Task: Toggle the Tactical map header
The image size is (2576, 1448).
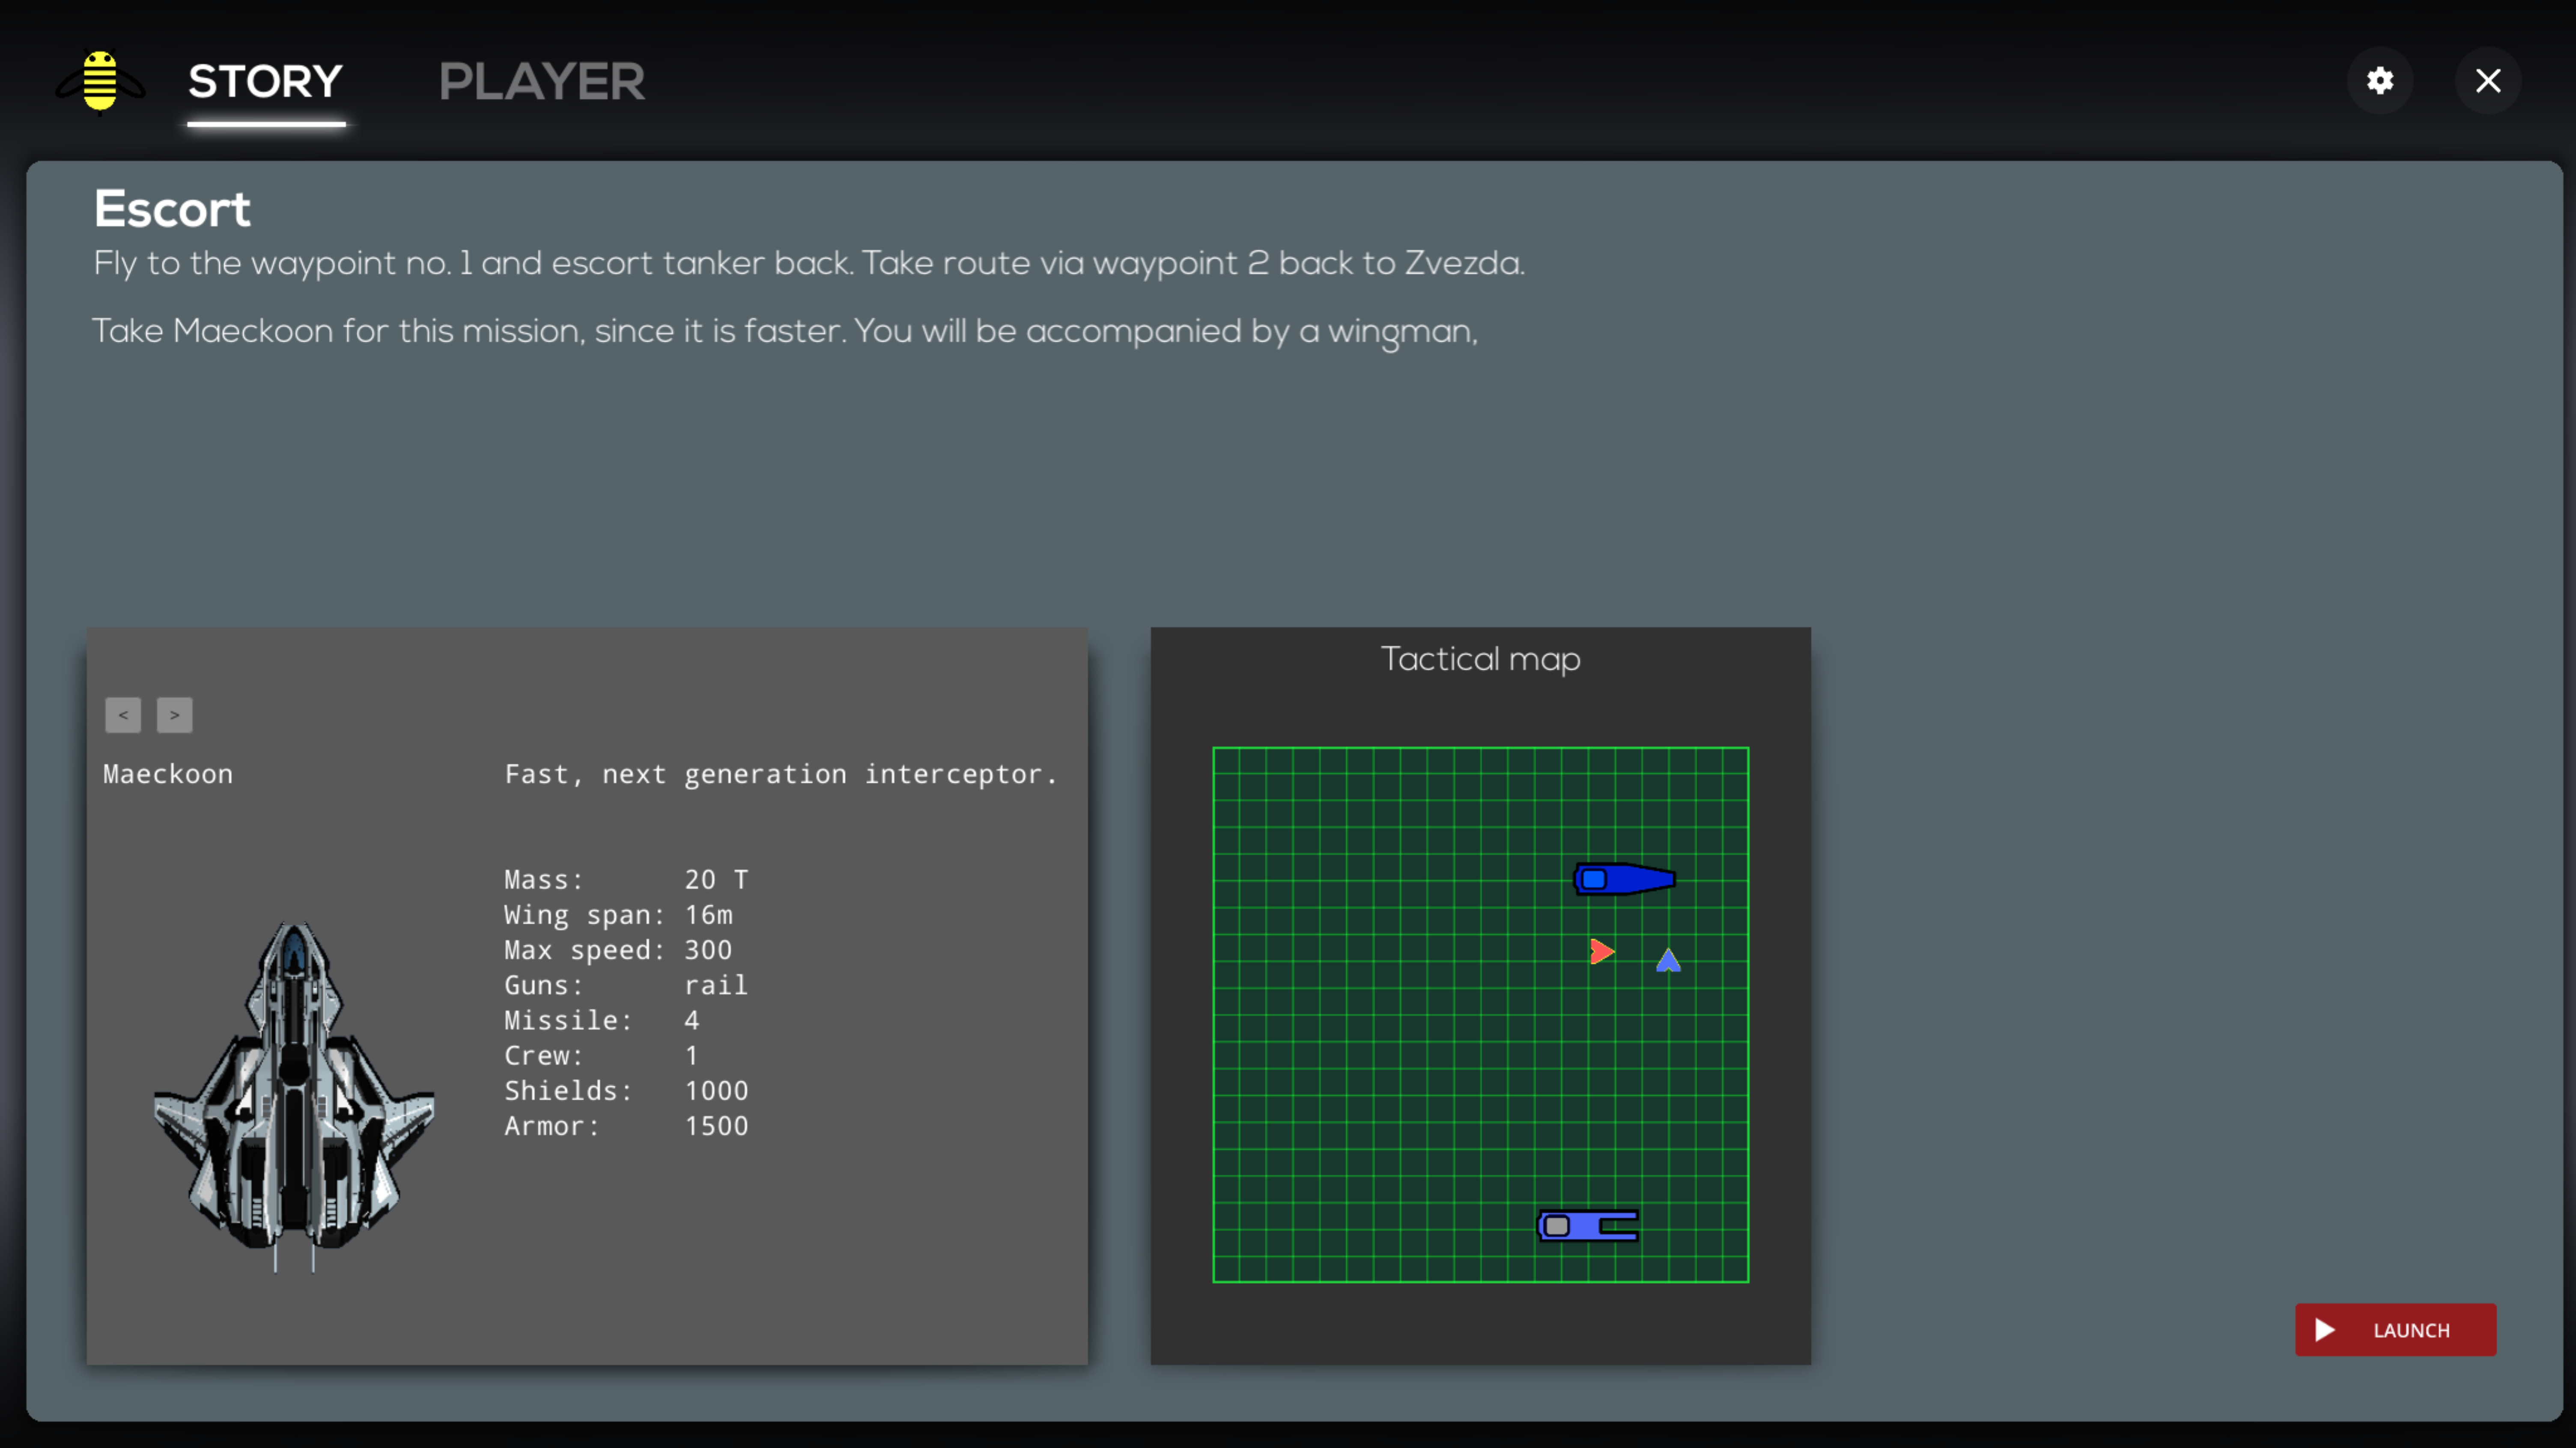Action: (x=1480, y=659)
